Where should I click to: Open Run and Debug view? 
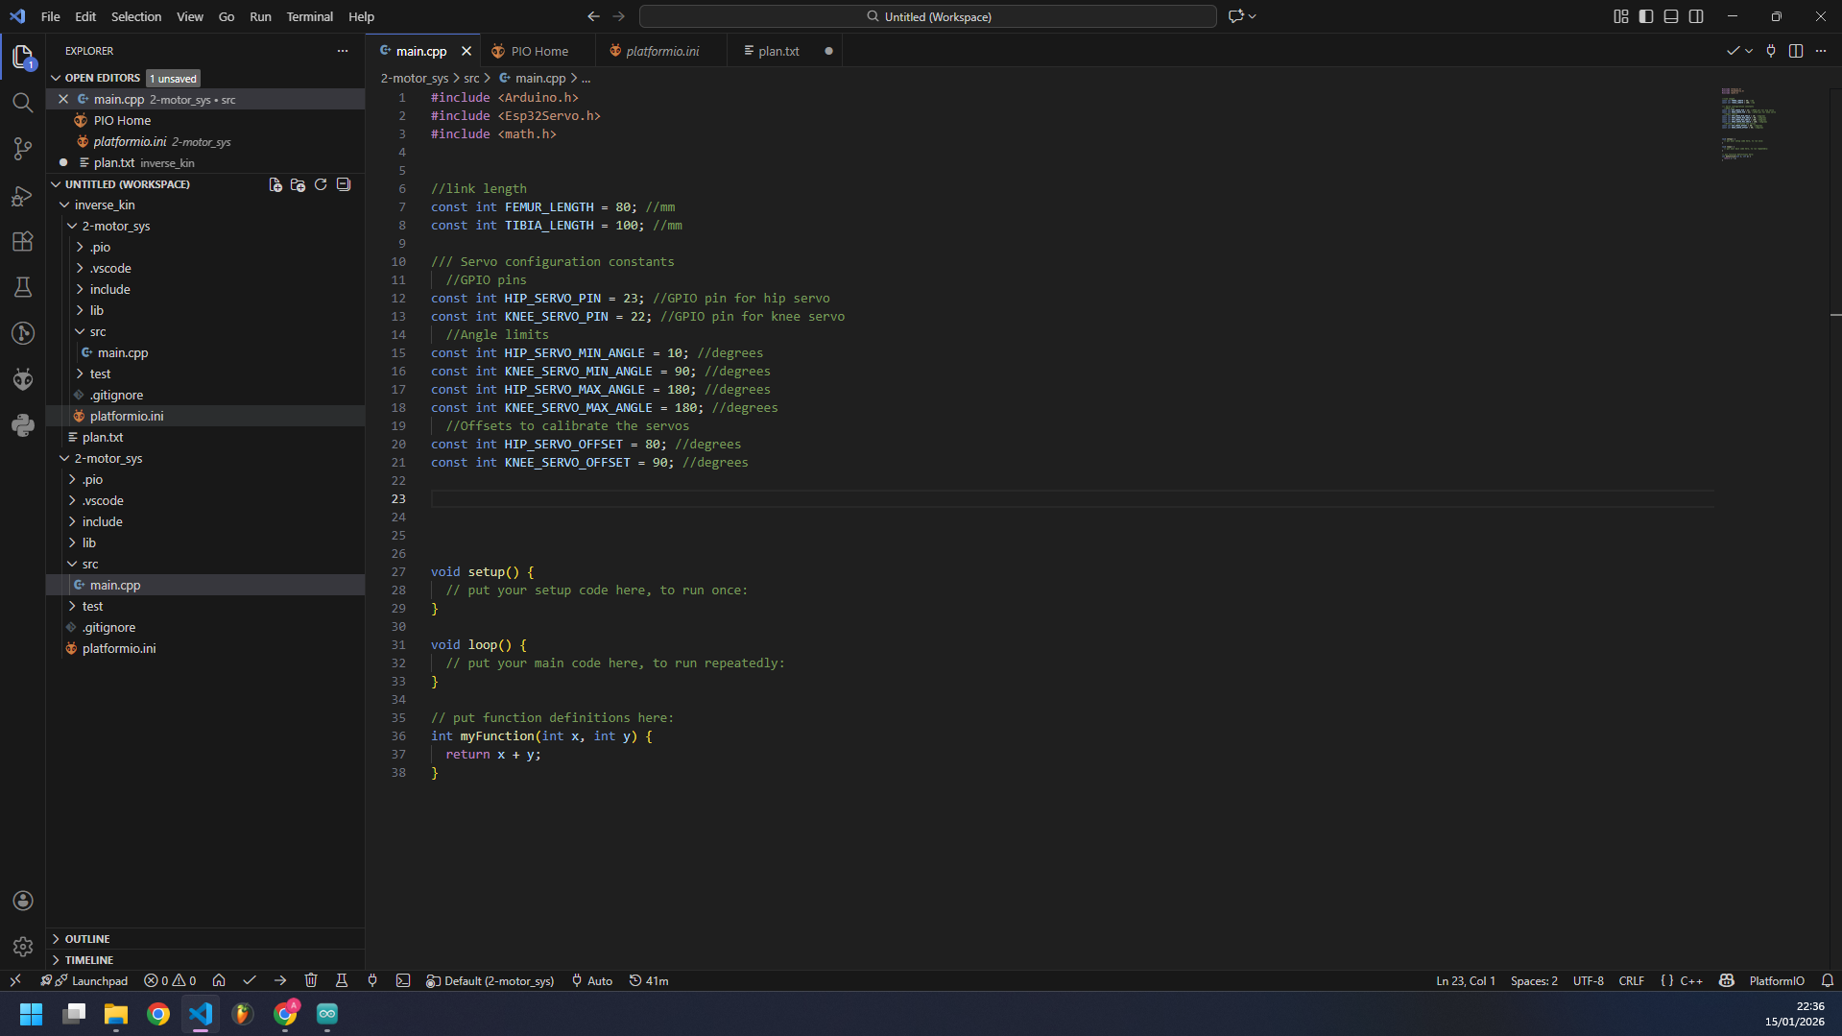[23, 196]
